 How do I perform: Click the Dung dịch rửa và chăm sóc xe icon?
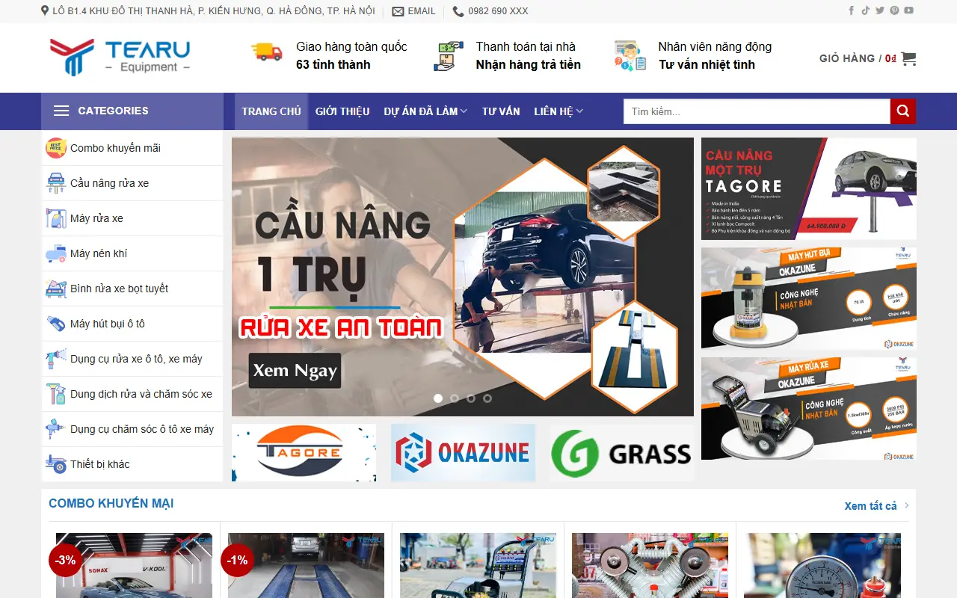(x=56, y=394)
